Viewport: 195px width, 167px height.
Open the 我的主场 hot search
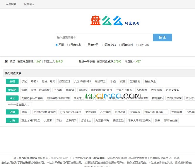[157, 98]
